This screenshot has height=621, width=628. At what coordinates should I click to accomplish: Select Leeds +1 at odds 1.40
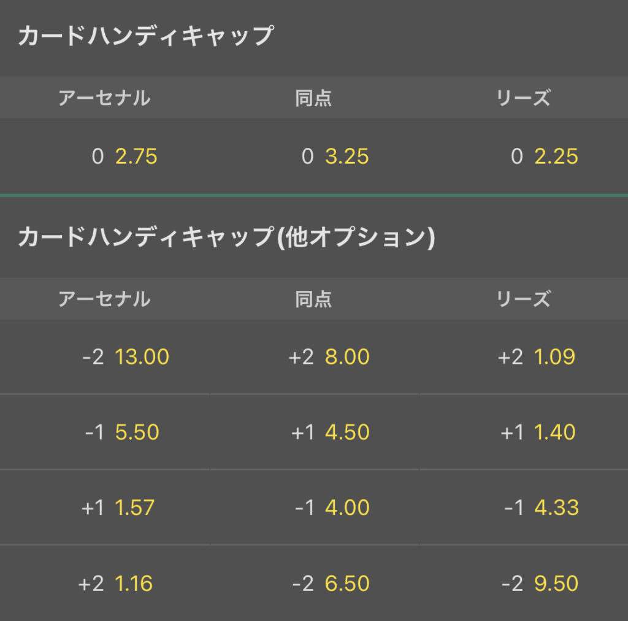[538, 432]
